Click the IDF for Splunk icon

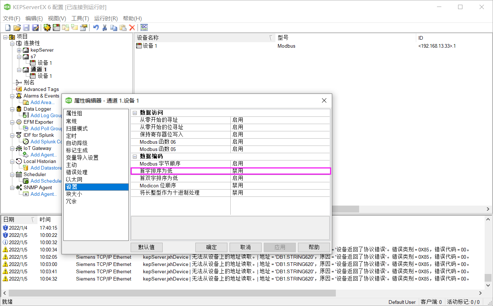click(x=19, y=135)
